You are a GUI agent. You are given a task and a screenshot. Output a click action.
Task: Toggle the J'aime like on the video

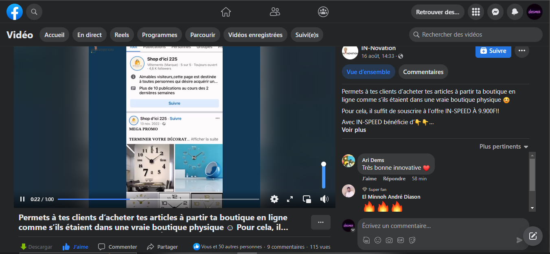point(75,247)
